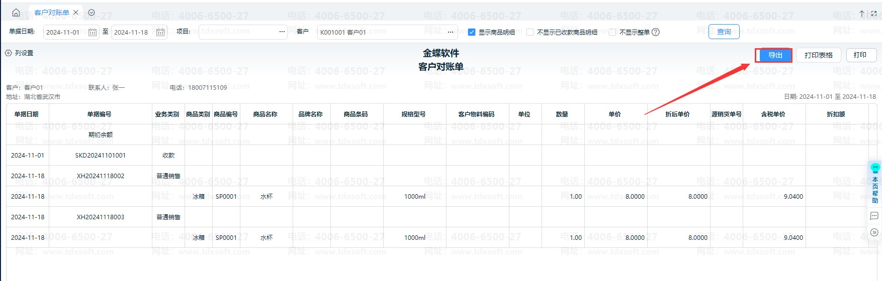882x281 pixels.
Task: Open the 项目 selector ellipsis
Action: [x=282, y=32]
